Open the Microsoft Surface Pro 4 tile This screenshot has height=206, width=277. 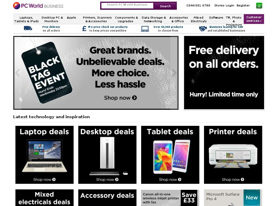[233, 198]
